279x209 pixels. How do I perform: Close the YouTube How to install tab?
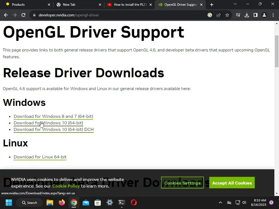151,5
